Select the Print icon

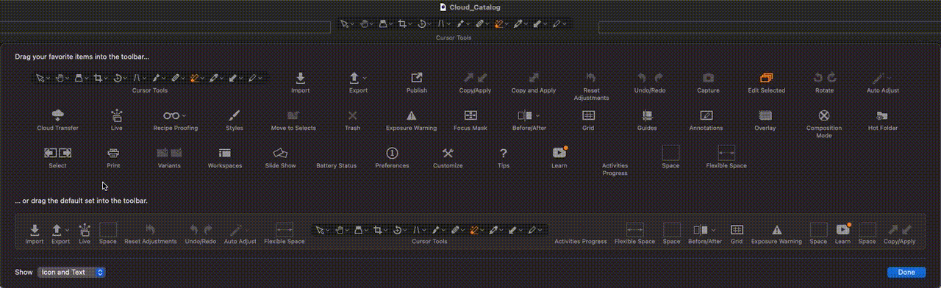click(114, 153)
